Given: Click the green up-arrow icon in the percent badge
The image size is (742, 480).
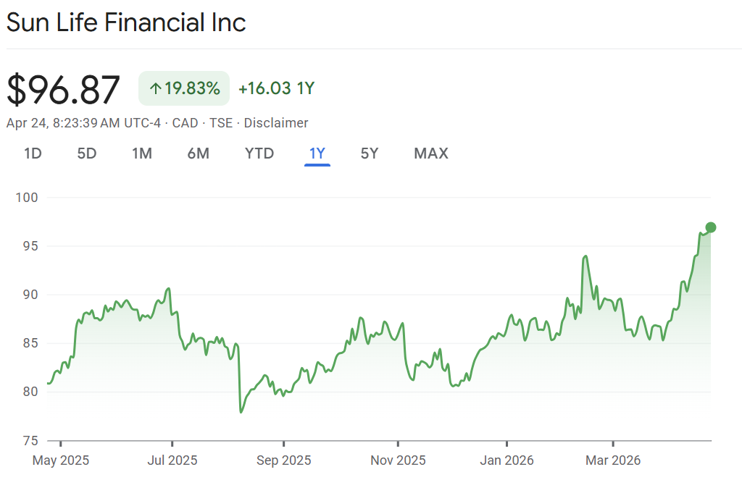Looking at the screenshot, I should [155, 89].
